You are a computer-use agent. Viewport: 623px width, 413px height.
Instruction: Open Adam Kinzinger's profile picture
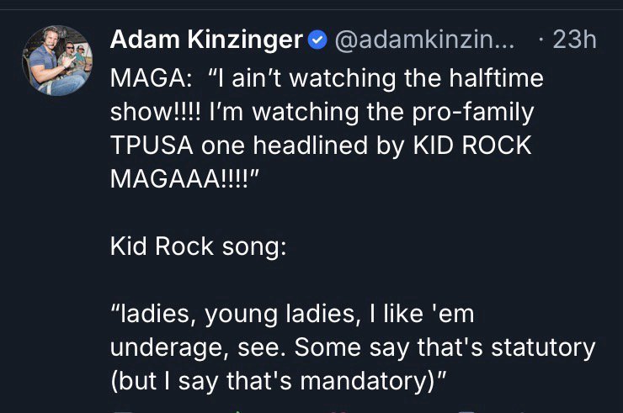point(56,60)
